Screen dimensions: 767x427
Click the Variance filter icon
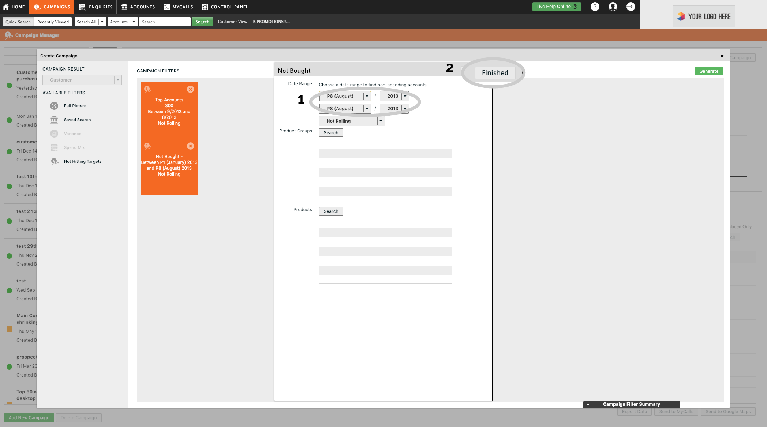[55, 134]
